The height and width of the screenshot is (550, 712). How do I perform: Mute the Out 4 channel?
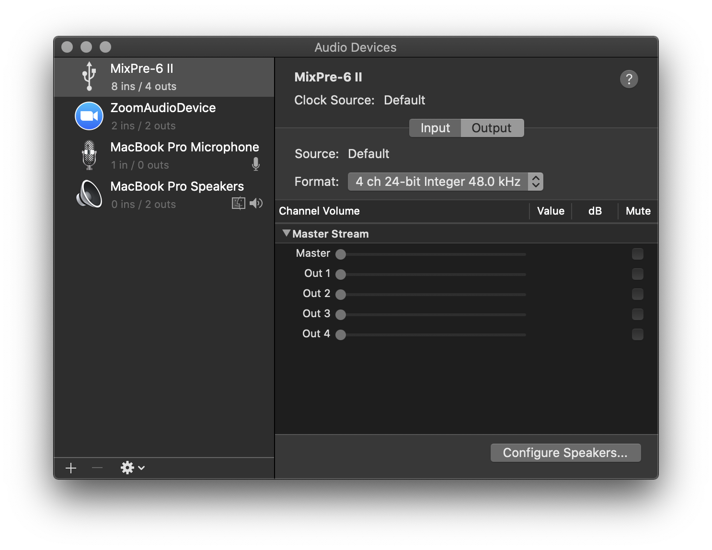tap(637, 334)
